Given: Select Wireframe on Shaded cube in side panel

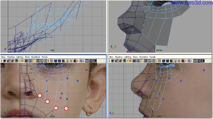Looking at the screenshot, I should point(167,61).
